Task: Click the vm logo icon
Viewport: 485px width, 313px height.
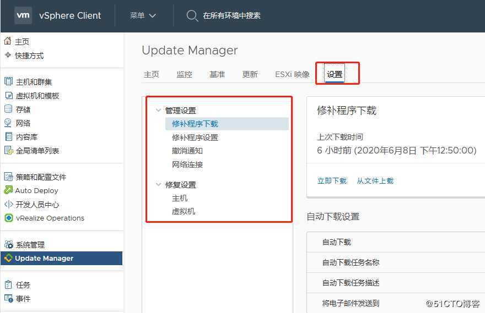Action: tap(23, 15)
